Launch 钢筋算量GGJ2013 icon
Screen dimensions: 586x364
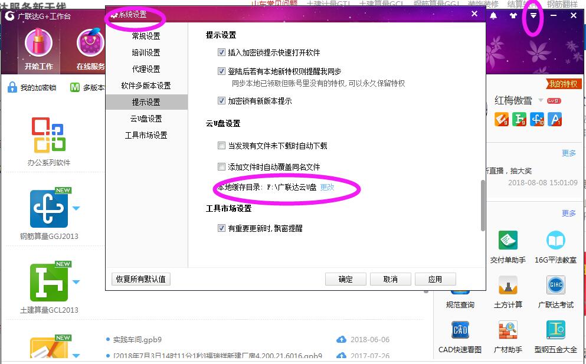[x=48, y=208]
